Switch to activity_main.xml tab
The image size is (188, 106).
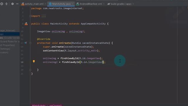[x=34, y=4]
